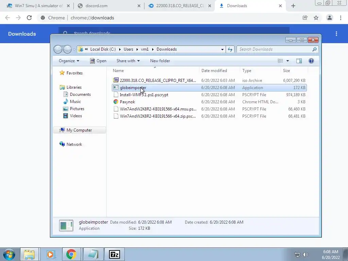This screenshot has width=348, height=261.
Task: Click Local Disk (C:) in address breadcrumb
Action: pos(103,49)
